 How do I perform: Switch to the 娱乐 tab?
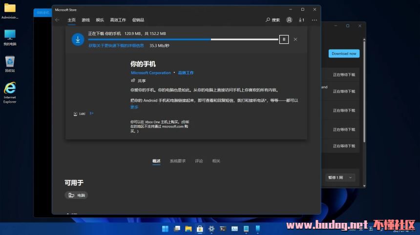pyautogui.click(x=100, y=20)
